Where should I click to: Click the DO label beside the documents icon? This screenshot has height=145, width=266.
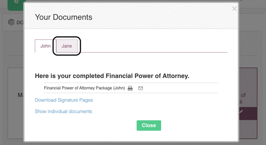(20, 22)
